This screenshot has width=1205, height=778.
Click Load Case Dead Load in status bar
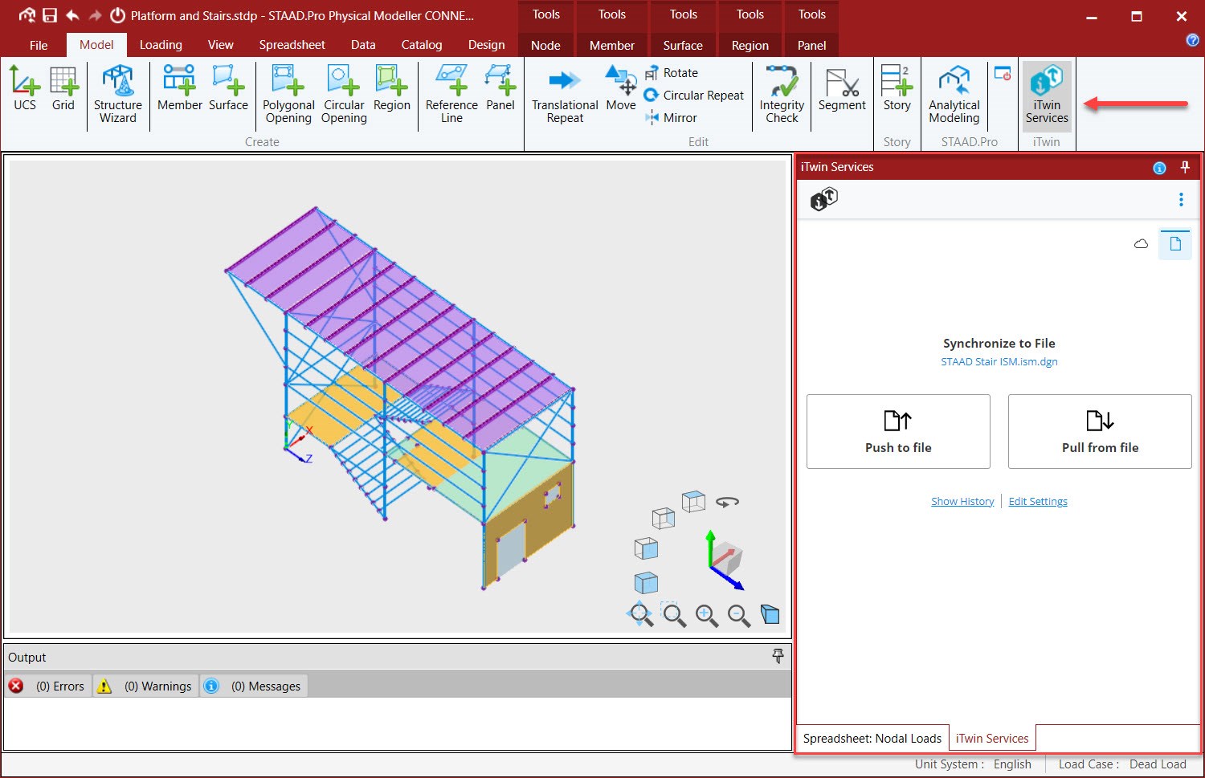tap(1122, 765)
